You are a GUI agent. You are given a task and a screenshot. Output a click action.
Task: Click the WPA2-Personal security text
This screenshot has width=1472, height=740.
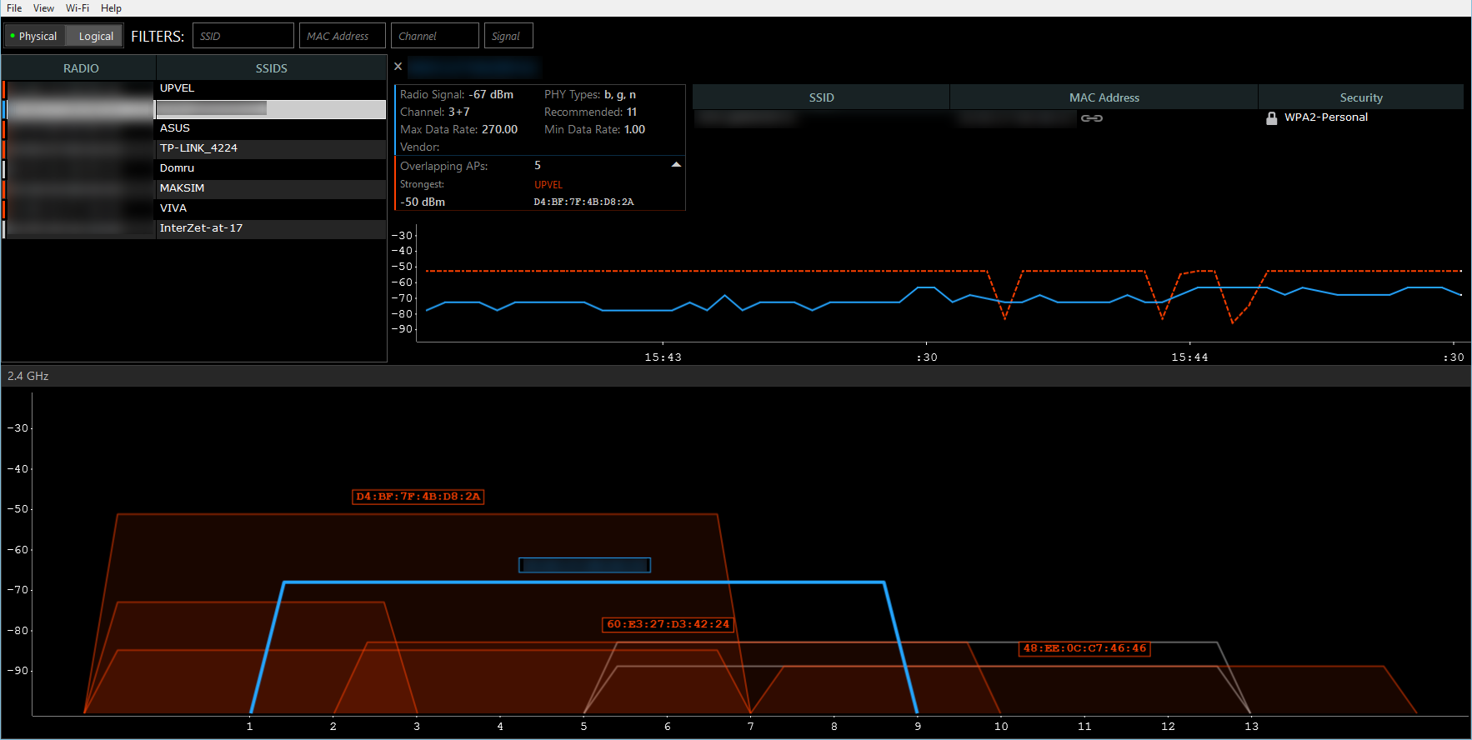point(1325,117)
